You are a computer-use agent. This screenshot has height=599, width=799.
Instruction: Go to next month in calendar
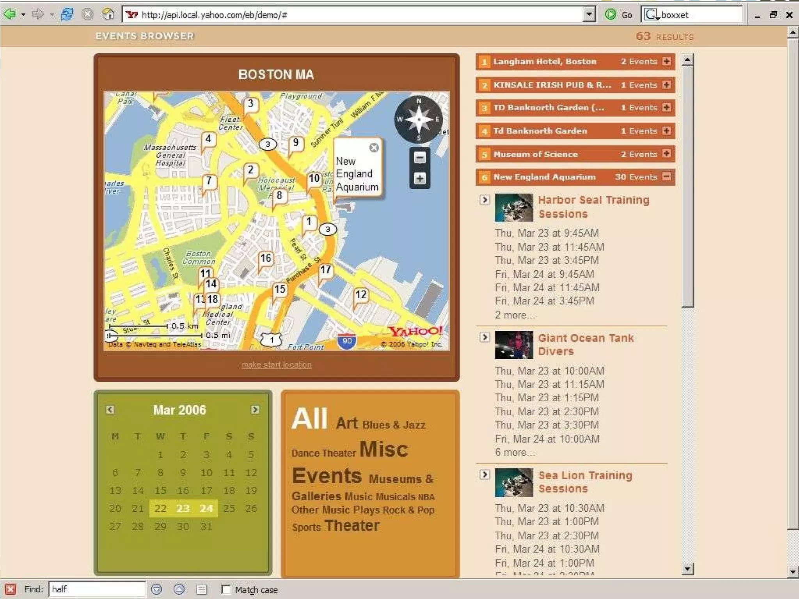[255, 409]
